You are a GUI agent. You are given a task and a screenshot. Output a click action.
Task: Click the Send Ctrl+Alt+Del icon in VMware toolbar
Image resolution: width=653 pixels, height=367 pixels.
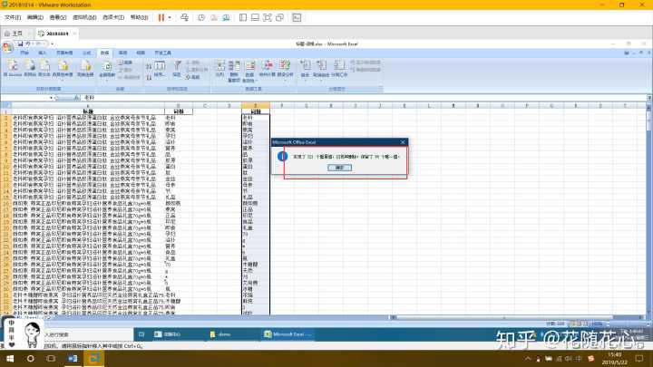(x=184, y=17)
